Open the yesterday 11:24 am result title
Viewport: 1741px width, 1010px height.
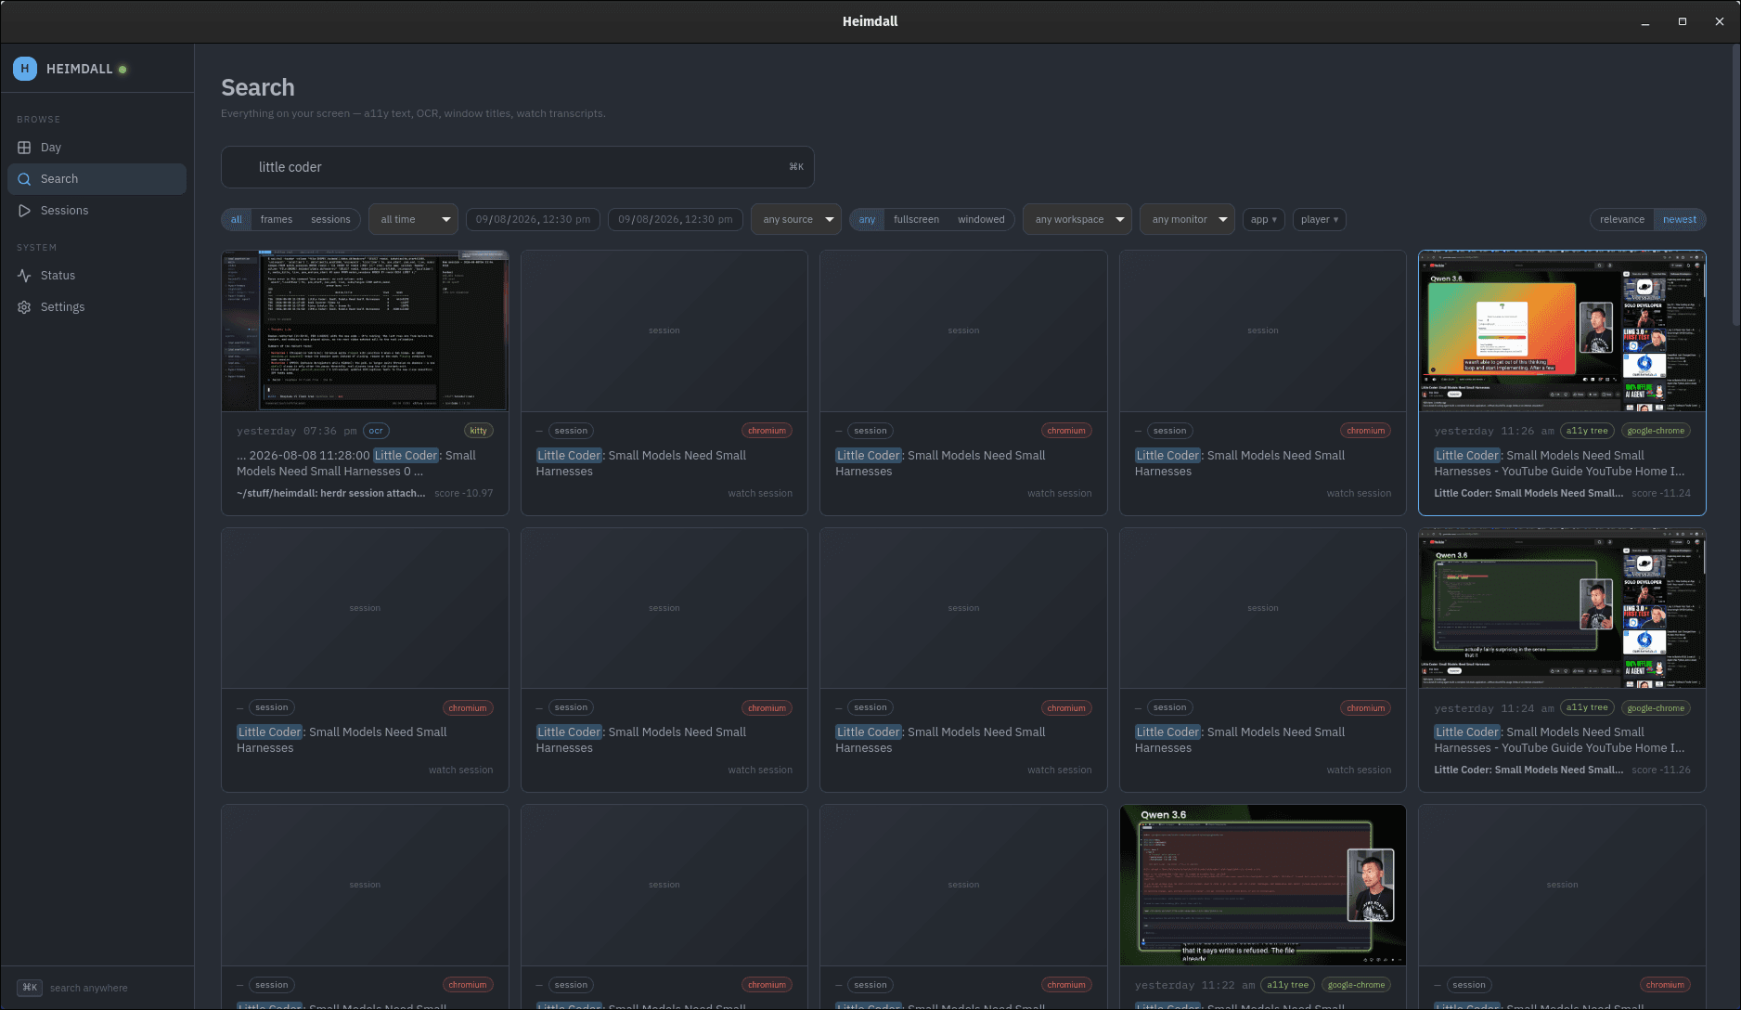(x=1559, y=740)
